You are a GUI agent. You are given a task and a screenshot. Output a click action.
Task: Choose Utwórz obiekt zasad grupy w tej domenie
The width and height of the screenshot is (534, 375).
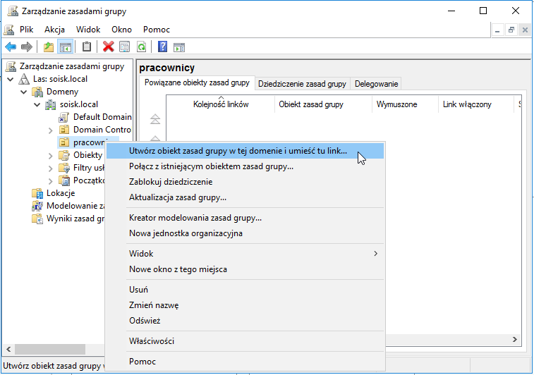click(245, 151)
